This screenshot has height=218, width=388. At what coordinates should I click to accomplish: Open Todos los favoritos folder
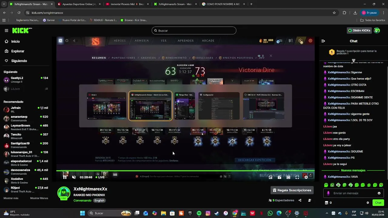(x=373, y=20)
